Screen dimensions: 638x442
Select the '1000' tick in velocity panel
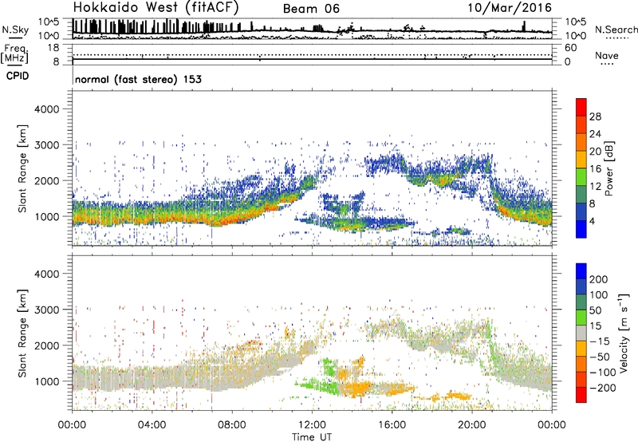46,381
